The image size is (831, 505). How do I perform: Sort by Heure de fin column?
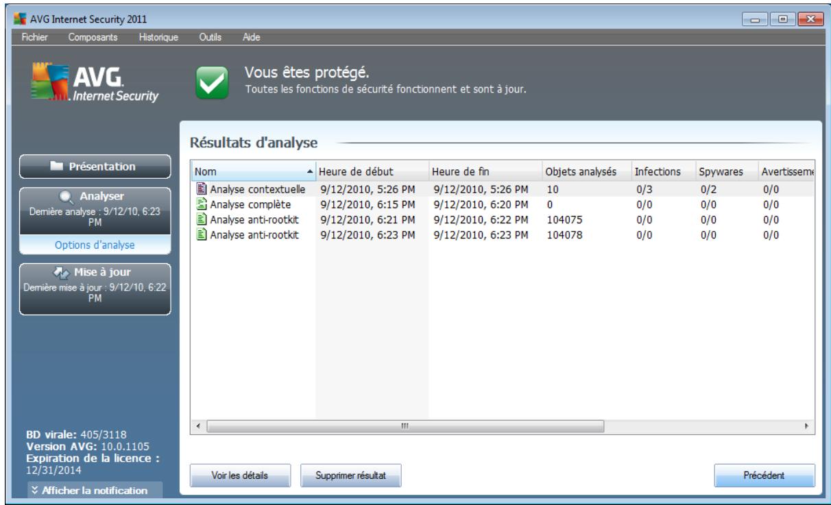pos(485,171)
